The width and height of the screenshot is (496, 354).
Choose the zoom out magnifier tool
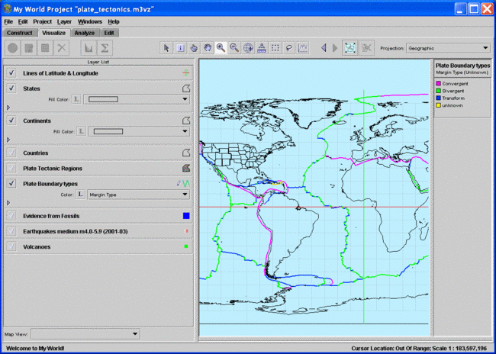(235, 47)
